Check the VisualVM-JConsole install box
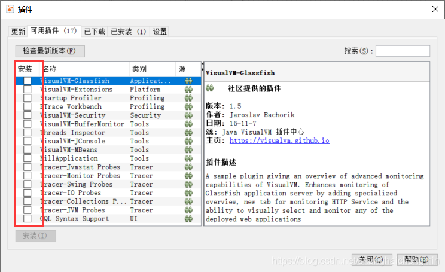The width and height of the screenshot is (445, 272). tap(28, 141)
